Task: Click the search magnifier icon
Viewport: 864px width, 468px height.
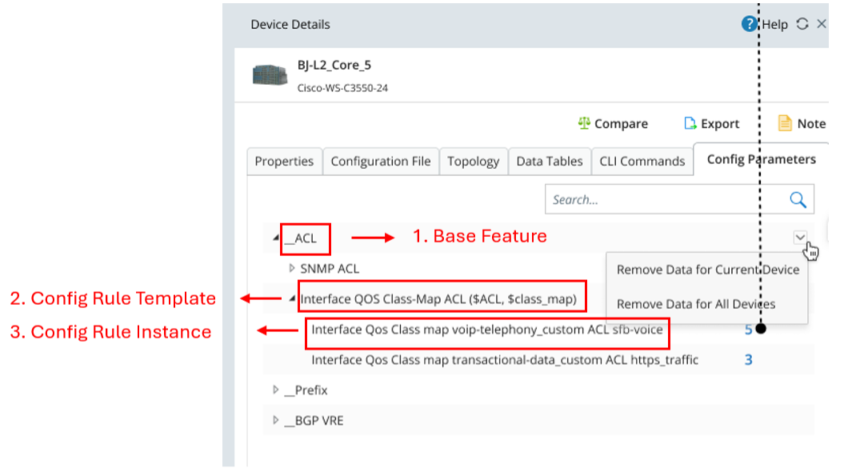Action: coord(798,199)
